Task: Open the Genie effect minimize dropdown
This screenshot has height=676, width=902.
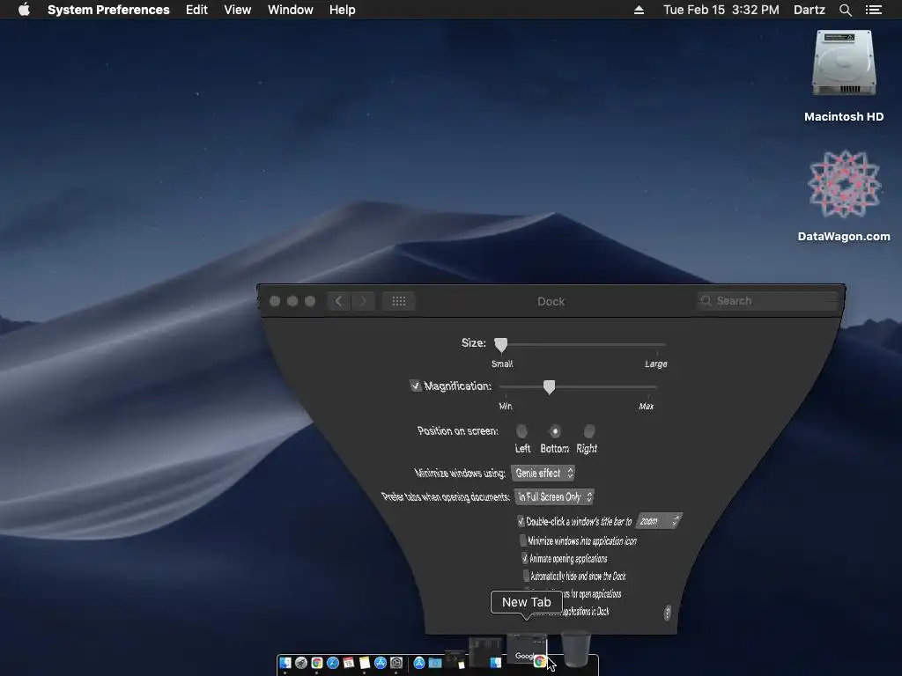Action: [x=543, y=473]
